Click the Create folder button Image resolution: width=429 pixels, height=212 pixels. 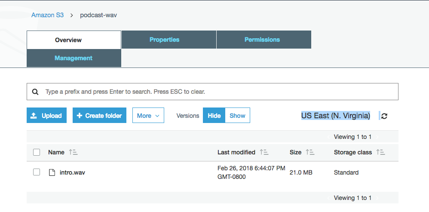point(99,115)
